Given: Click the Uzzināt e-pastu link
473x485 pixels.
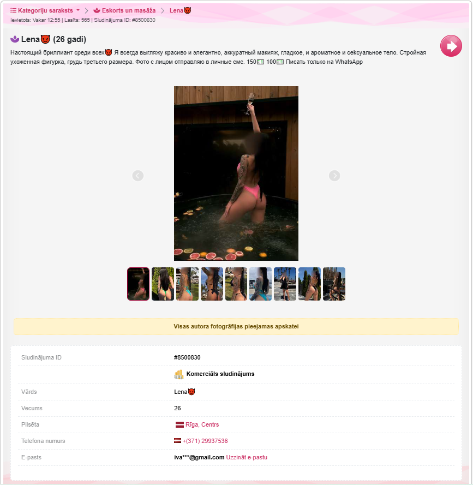Looking at the screenshot, I should (247, 457).
